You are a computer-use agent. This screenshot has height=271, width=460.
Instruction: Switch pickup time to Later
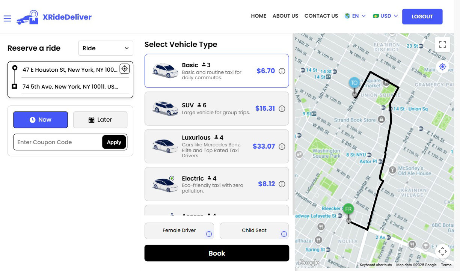click(100, 119)
